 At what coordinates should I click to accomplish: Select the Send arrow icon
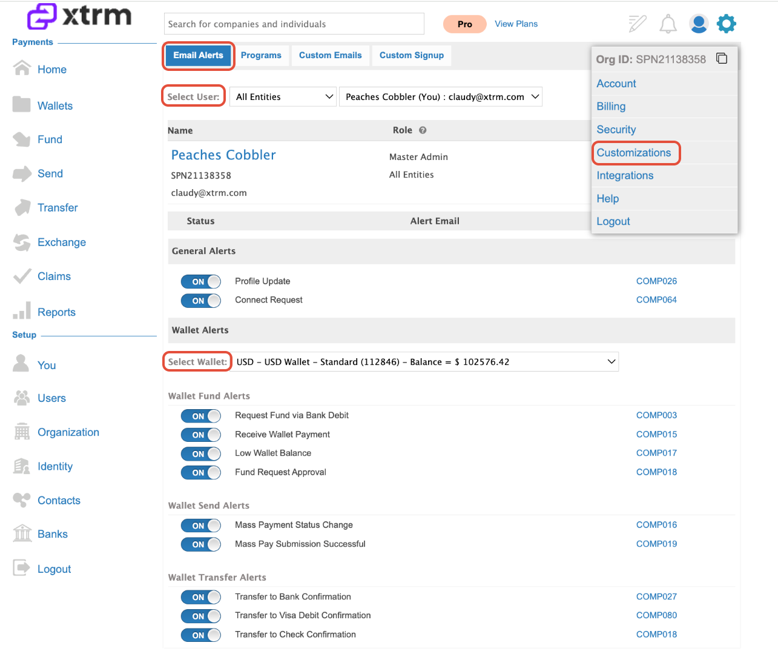coord(22,173)
